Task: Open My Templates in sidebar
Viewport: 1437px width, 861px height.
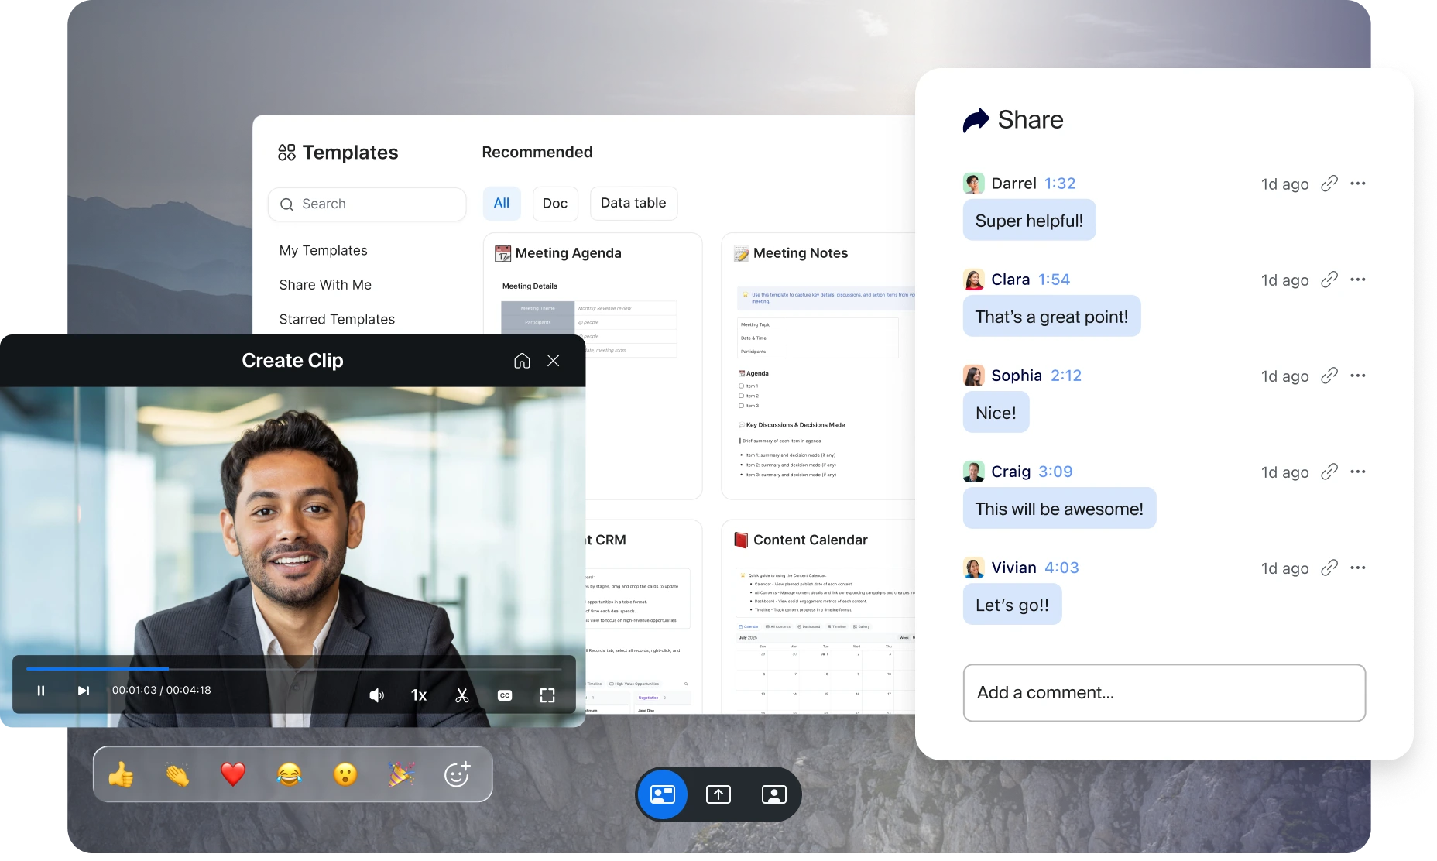Action: [x=323, y=251]
